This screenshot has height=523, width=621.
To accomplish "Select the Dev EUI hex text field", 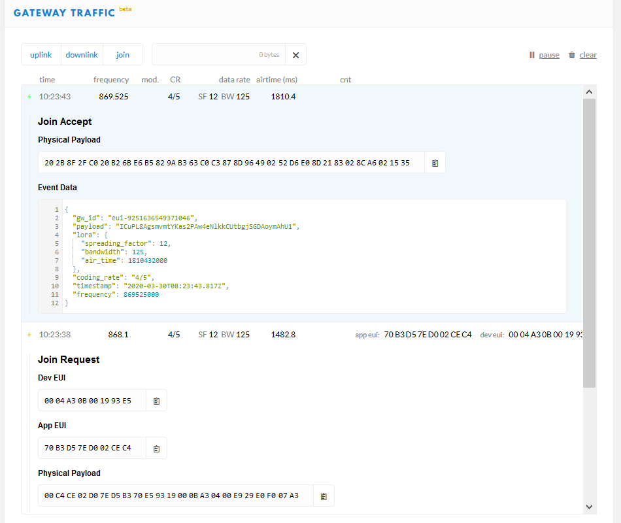I will (92, 401).
